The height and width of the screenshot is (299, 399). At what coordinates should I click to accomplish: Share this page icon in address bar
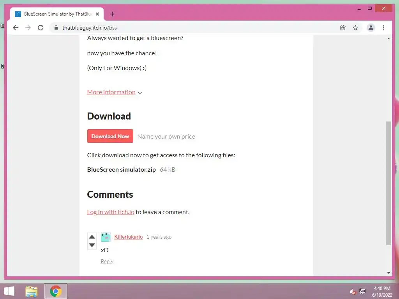pyautogui.click(x=343, y=28)
